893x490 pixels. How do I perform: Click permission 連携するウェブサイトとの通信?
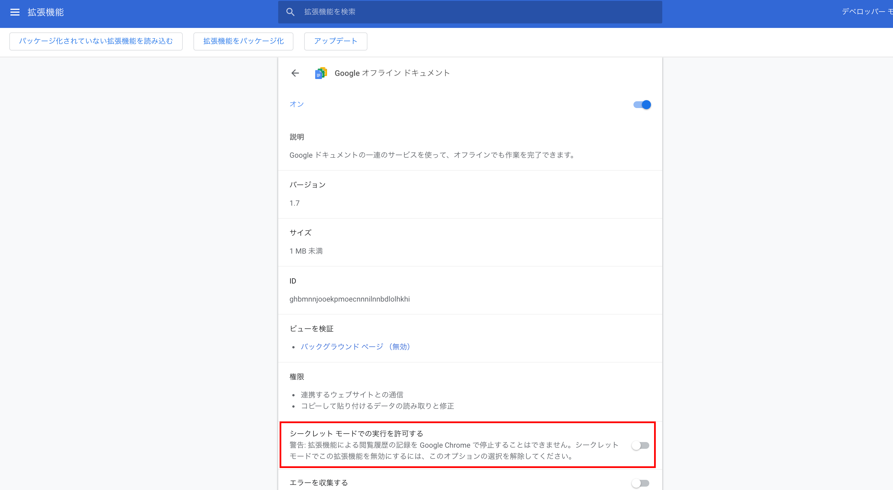(352, 395)
